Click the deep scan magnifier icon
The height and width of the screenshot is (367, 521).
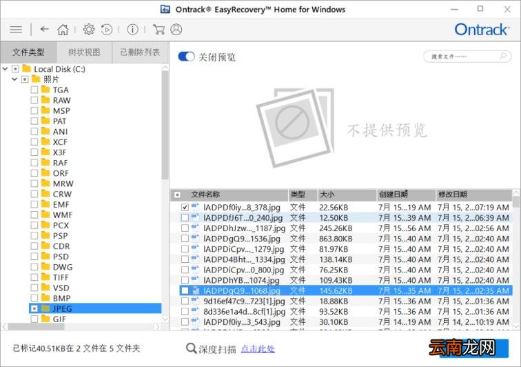click(191, 348)
